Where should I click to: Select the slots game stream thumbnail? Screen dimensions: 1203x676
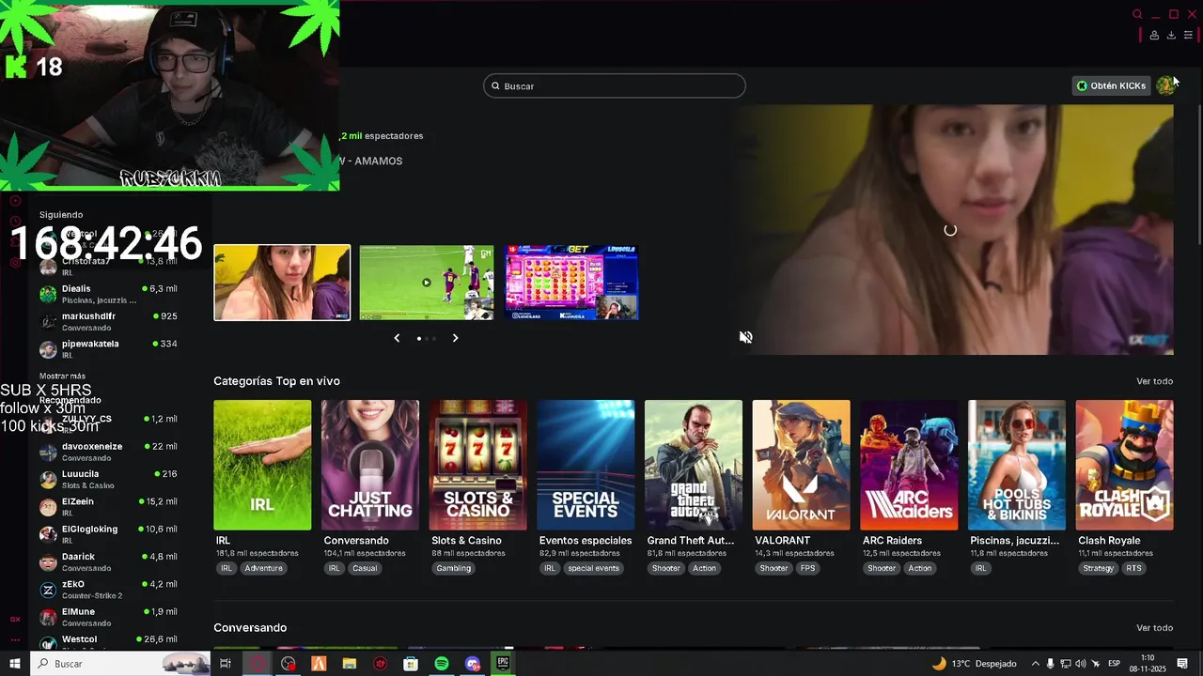pos(571,283)
